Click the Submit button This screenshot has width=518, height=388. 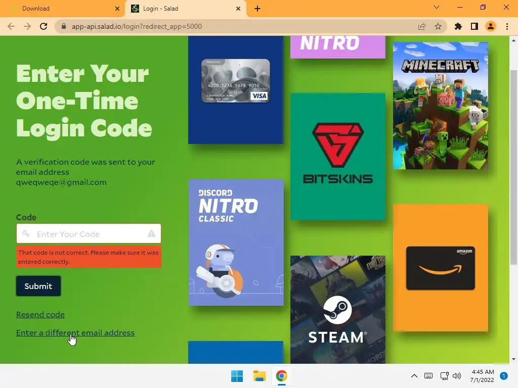(x=38, y=286)
